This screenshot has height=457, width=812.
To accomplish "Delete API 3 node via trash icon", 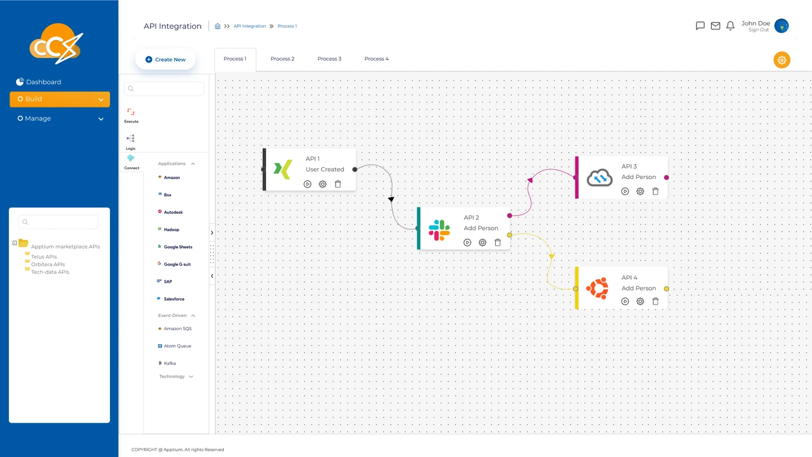I will 655,191.
